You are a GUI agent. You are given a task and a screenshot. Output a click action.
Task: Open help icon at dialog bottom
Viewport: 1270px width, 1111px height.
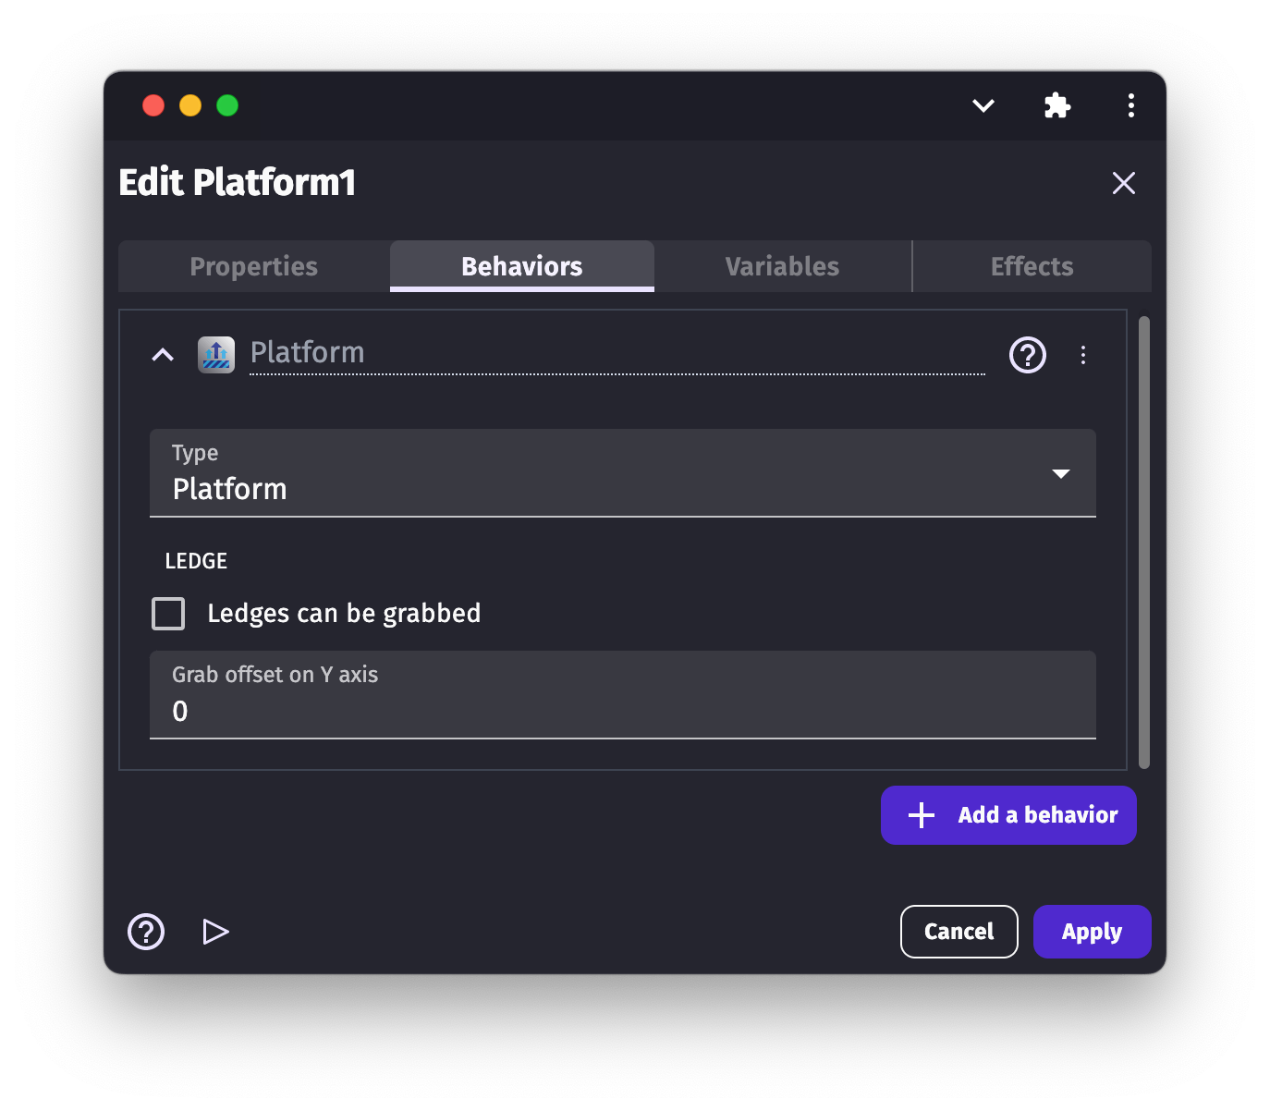[146, 932]
